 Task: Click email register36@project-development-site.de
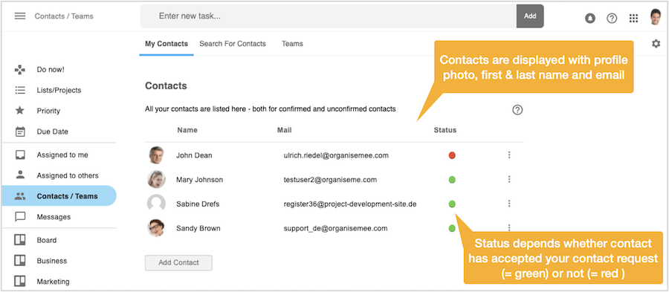tap(350, 204)
